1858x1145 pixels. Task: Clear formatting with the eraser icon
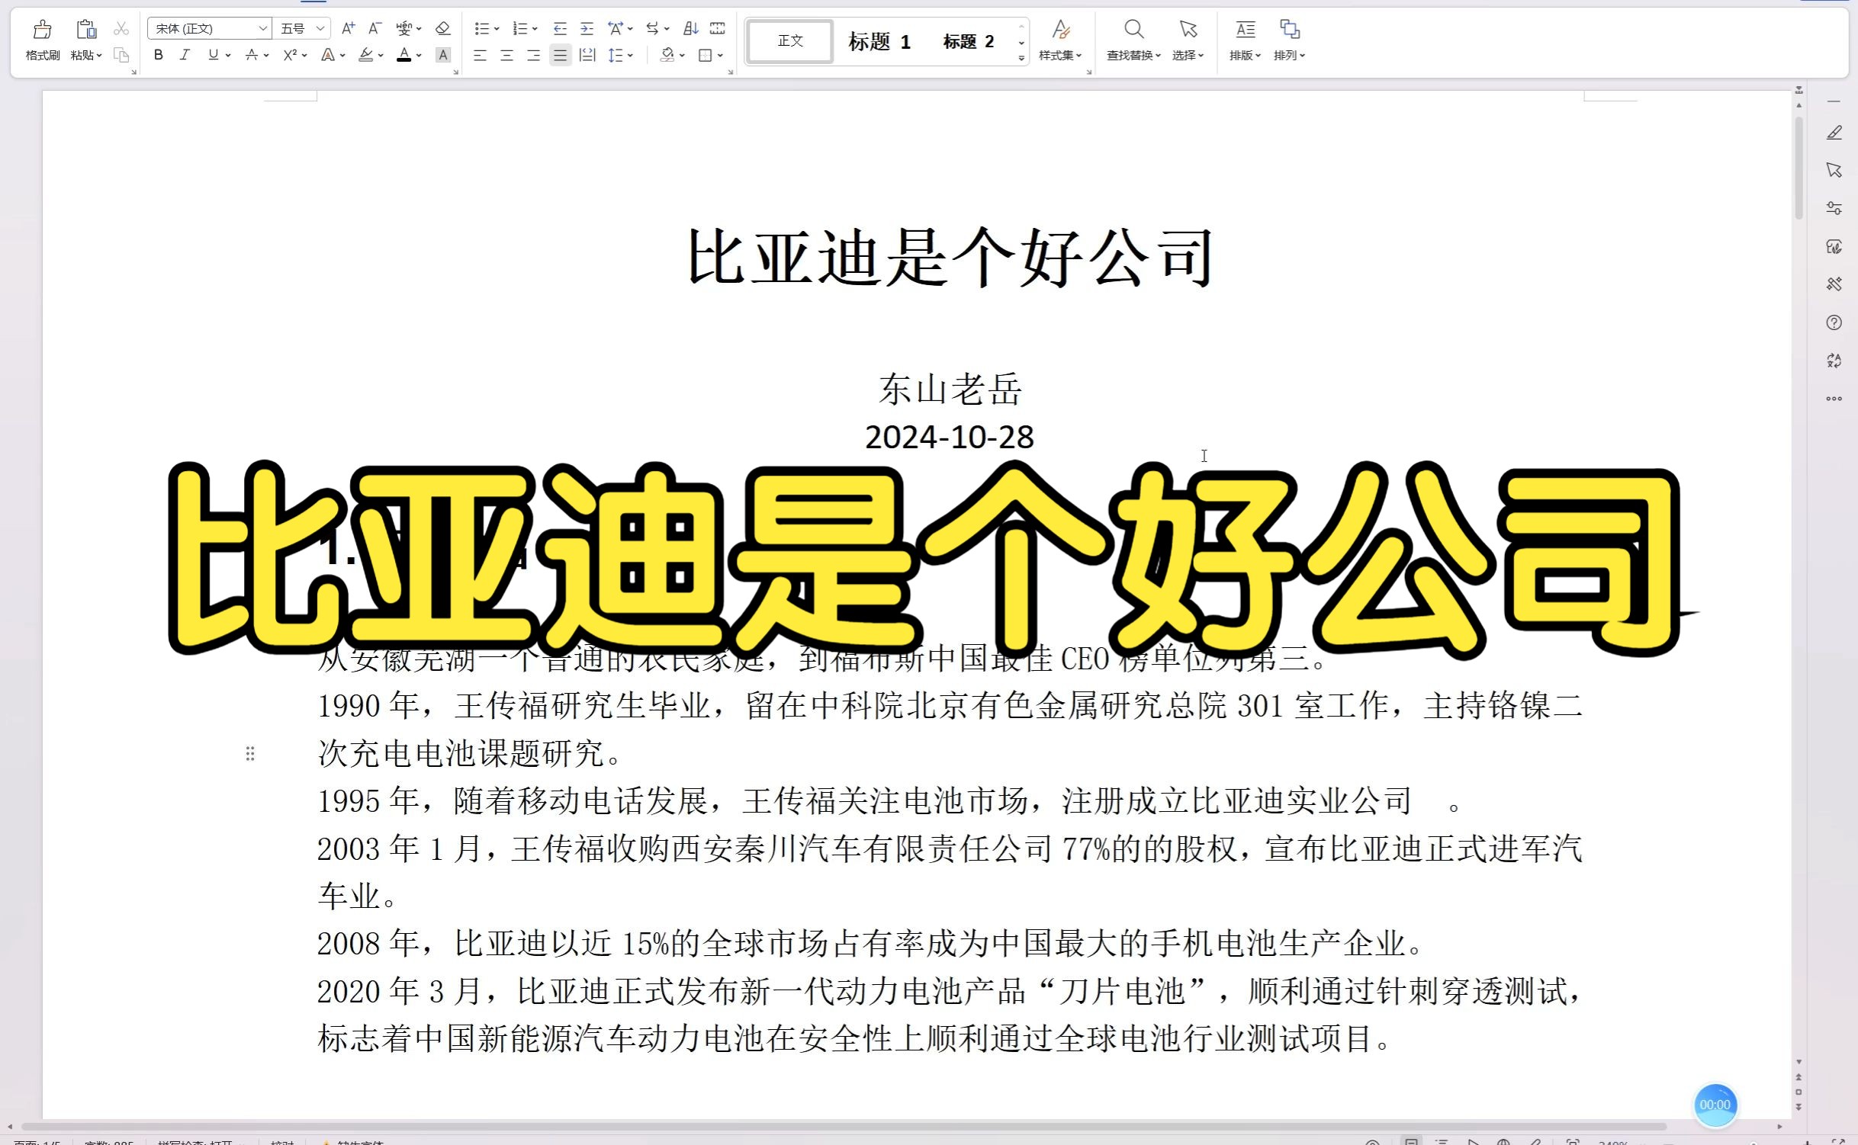pyautogui.click(x=442, y=29)
